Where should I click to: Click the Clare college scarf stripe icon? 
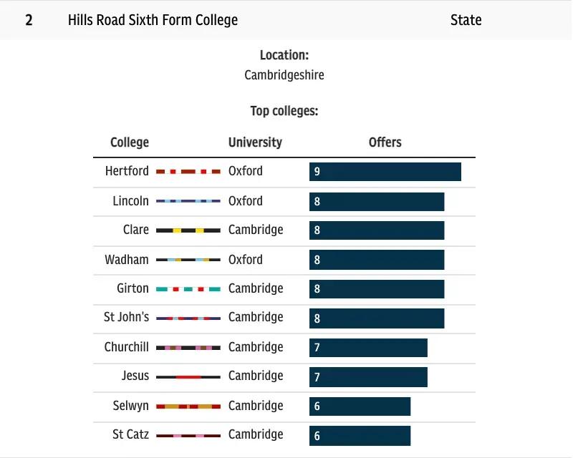(188, 230)
